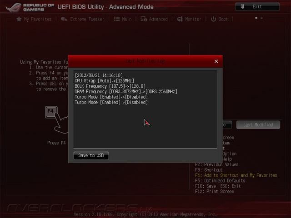Screen dimensions: 291x218
Task: Click the Main tab list icon
Action: click(x=117, y=19)
